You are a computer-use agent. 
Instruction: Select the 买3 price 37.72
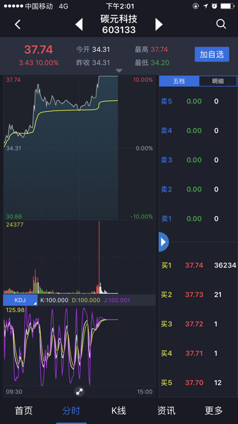pos(194,324)
